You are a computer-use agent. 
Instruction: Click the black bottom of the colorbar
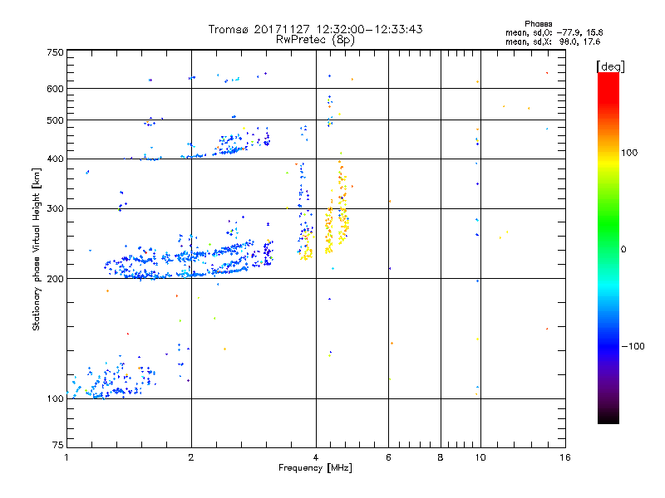[x=608, y=417]
